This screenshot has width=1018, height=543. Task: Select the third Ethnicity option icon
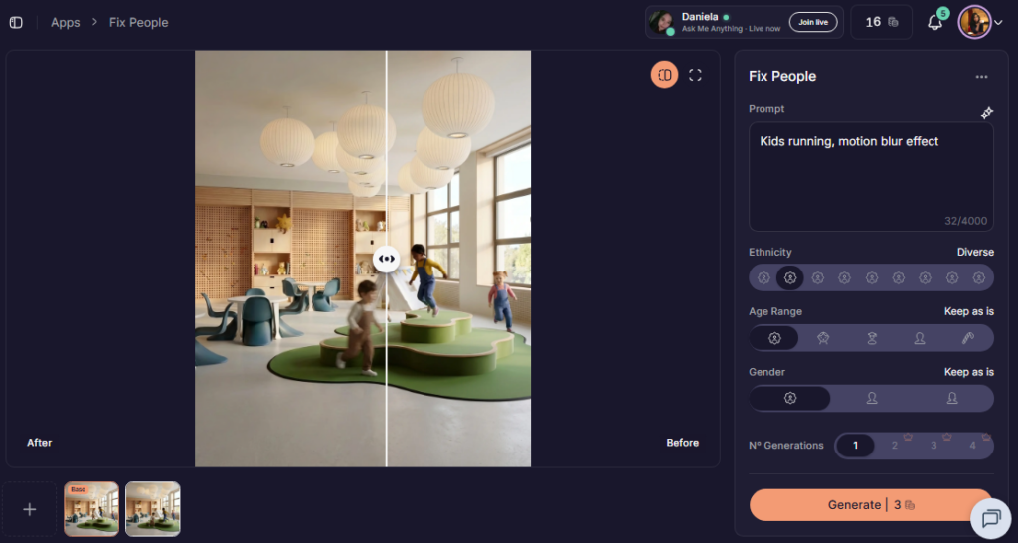tap(818, 278)
